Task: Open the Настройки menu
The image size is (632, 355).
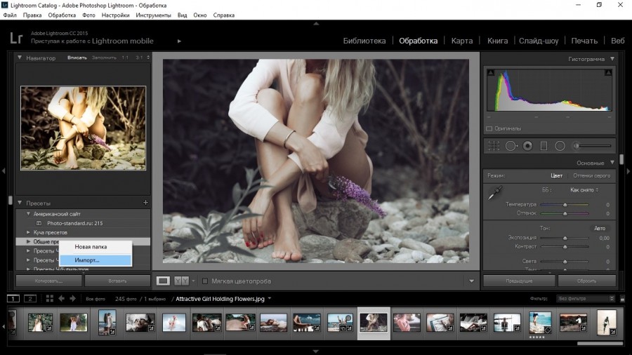Action: pyautogui.click(x=115, y=15)
